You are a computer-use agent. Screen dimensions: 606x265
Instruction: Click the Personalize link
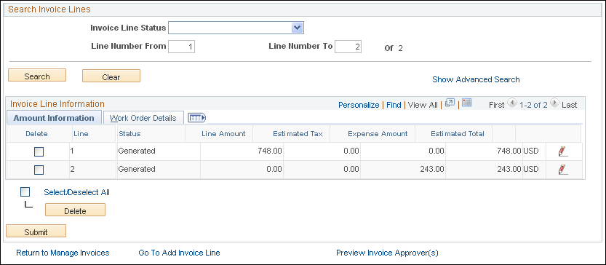pyautogui.click(x=359, y=105)
